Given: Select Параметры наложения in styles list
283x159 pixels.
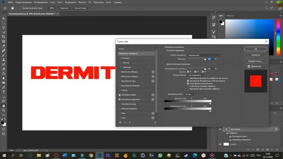Looking at the screenshot, I should click(x=136, y=53).
